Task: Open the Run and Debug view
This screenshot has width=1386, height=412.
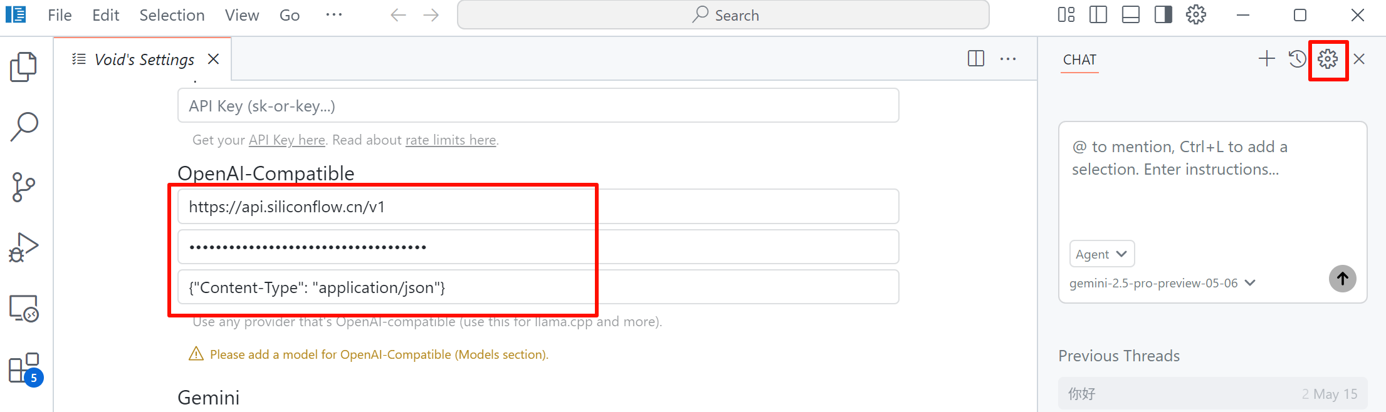Action: [x=24, y=247]
